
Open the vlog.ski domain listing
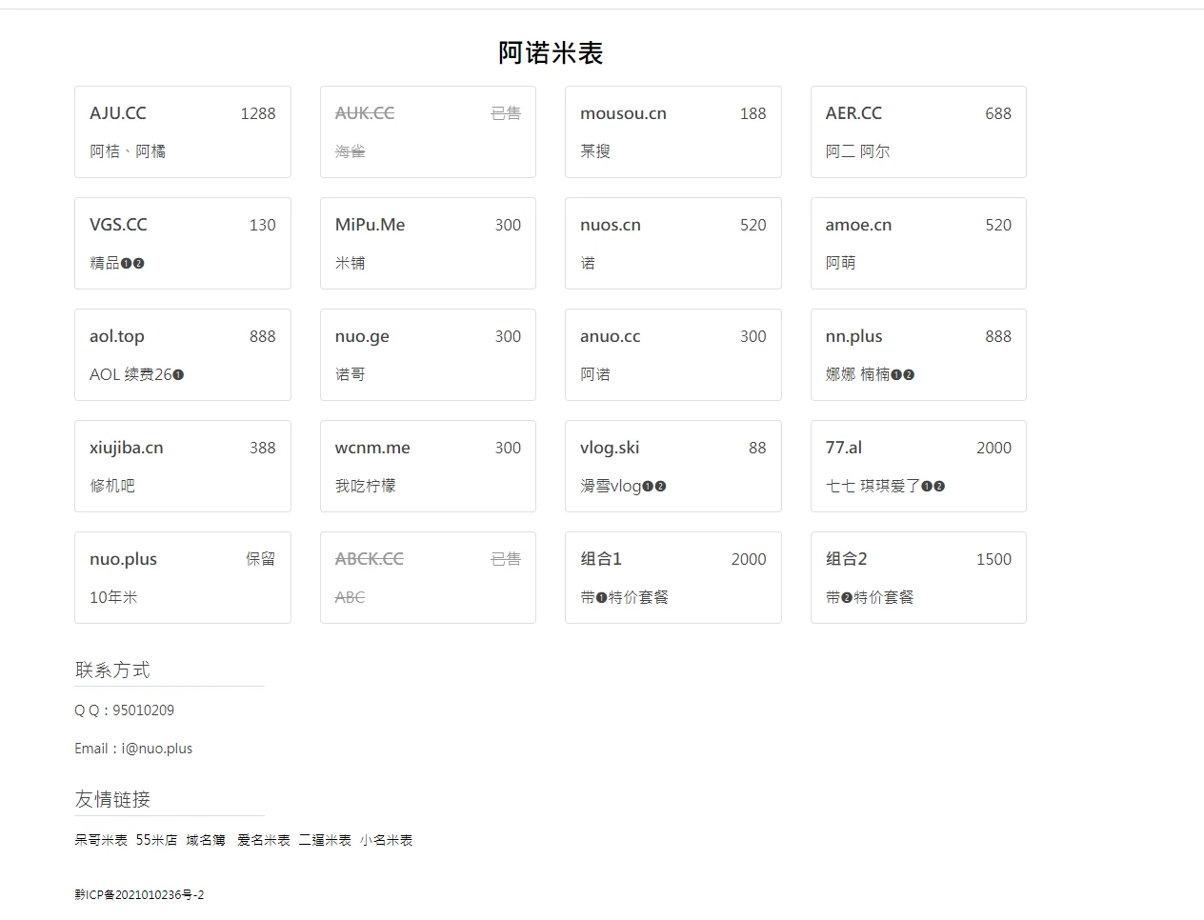pos(673,466)
